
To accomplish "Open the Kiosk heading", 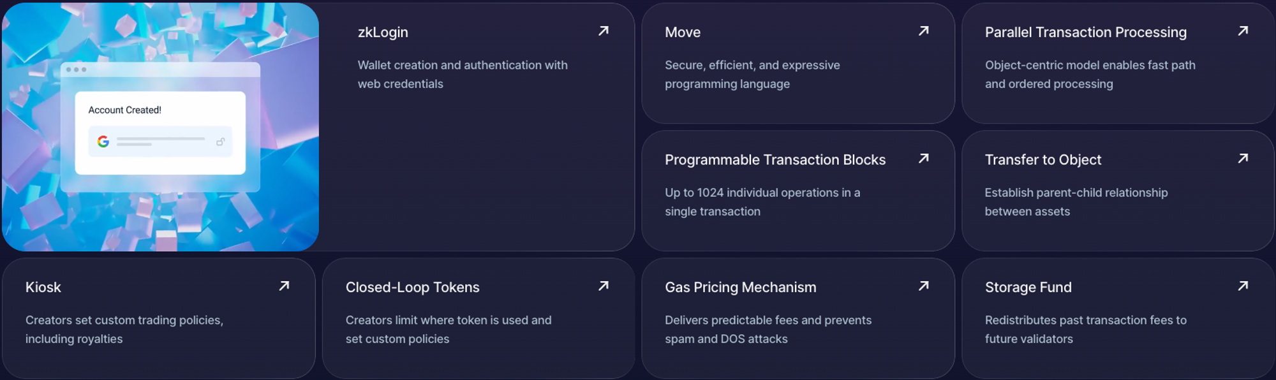I will (43, 288).
